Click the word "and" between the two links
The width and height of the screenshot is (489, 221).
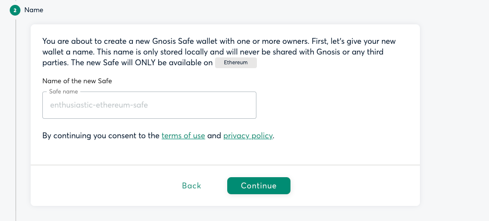(x=214, y=136)
